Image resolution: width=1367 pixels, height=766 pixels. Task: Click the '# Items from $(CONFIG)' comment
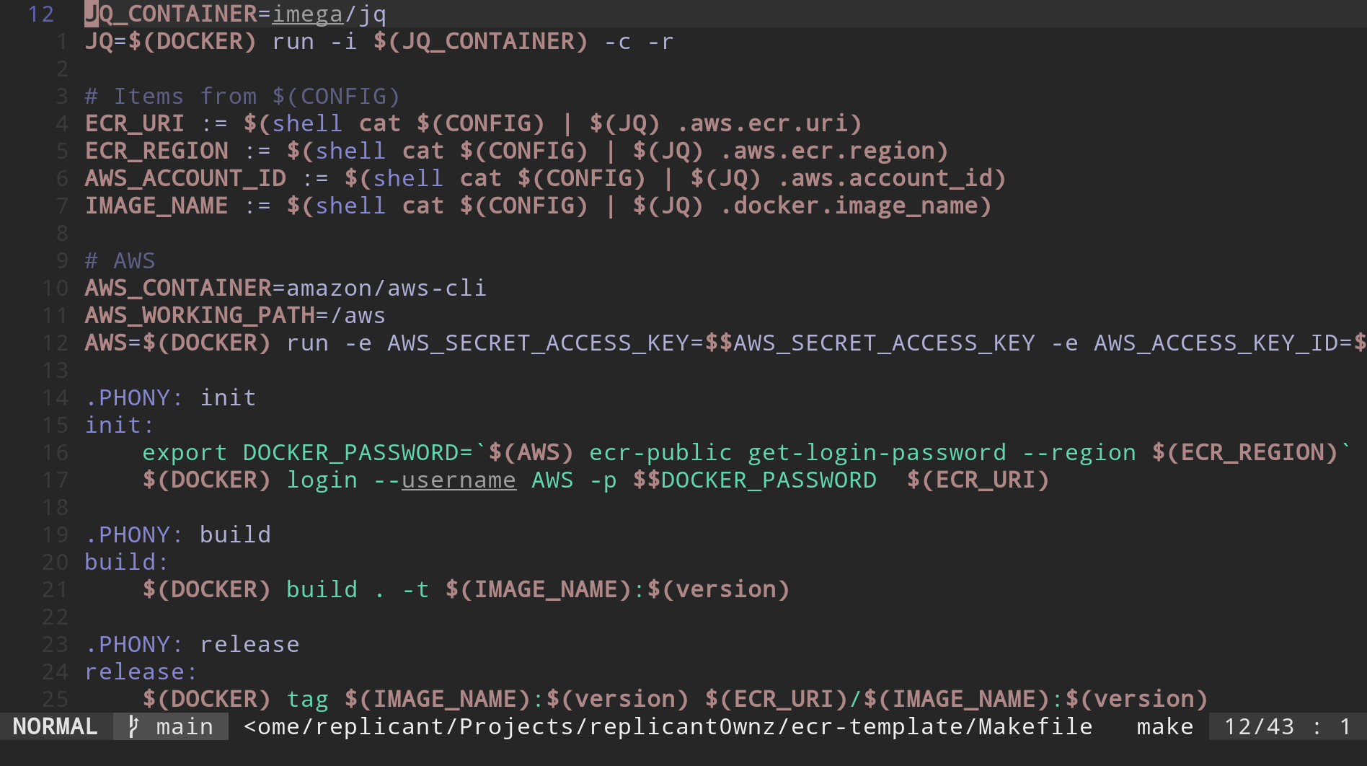(x=242, y=96)
